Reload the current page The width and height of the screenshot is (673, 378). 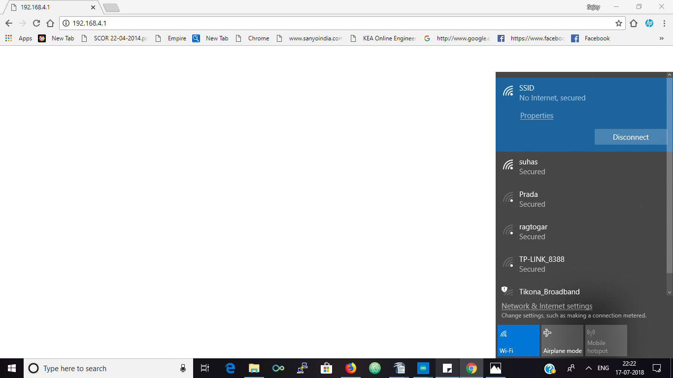pos(36,23)
